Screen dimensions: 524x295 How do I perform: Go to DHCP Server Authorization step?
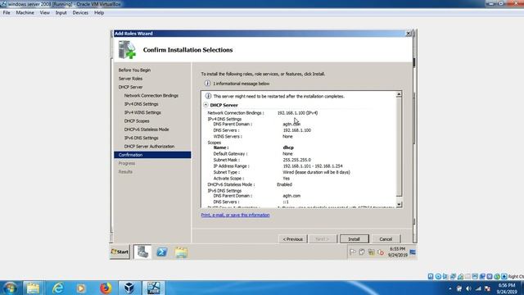click(149, 147)
